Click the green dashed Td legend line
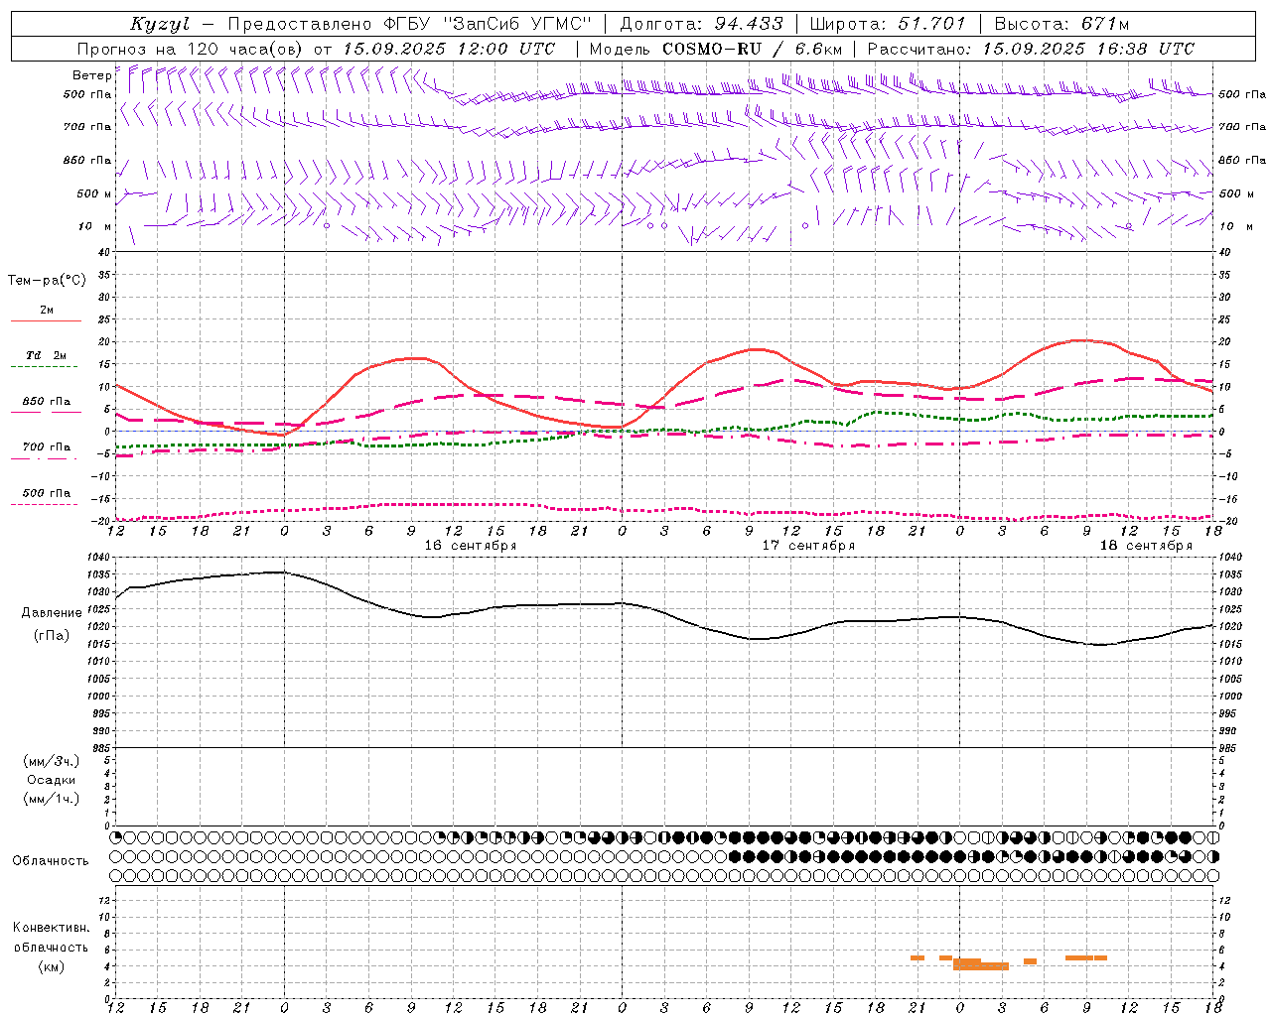The image size is (1271, 1016). tap(45, 367)
